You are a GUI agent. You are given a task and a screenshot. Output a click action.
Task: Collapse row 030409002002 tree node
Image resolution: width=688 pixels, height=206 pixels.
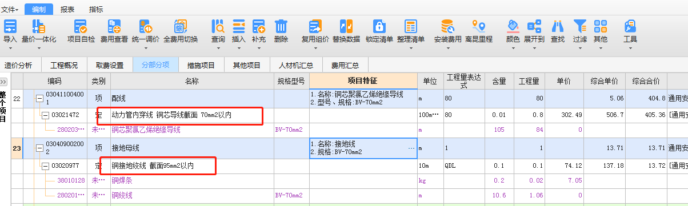click(x=39, y=148)
